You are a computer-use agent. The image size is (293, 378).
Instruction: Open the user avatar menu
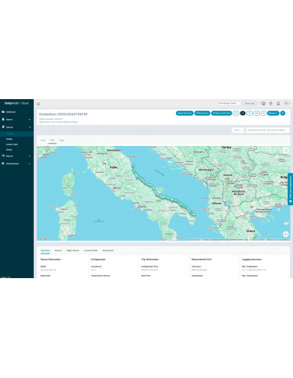coord(287,104)
